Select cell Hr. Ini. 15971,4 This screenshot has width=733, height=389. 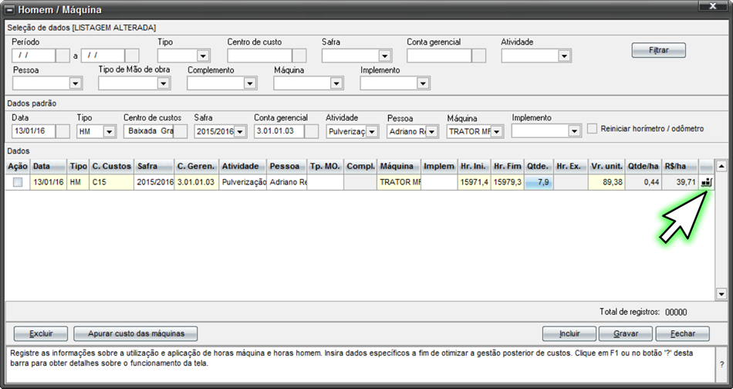click(x=474, y=182)
